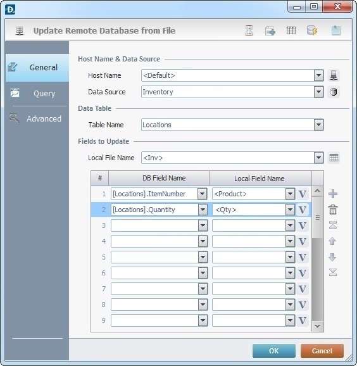357x366 pixels.
Task: Click the database lightning bolt icon
Action: click(312, 30)
